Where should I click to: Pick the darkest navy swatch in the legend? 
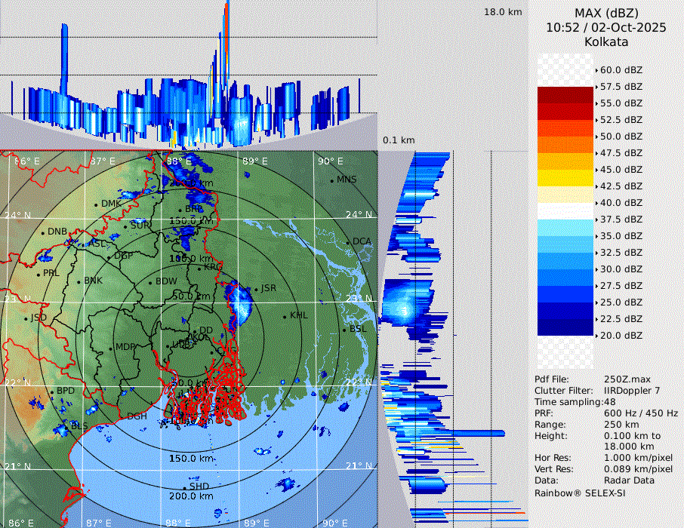pyautogui.click(x=565, y=327)
